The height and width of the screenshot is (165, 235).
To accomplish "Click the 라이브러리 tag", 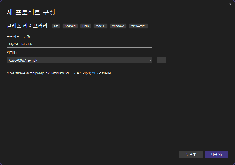I will 138,26.
